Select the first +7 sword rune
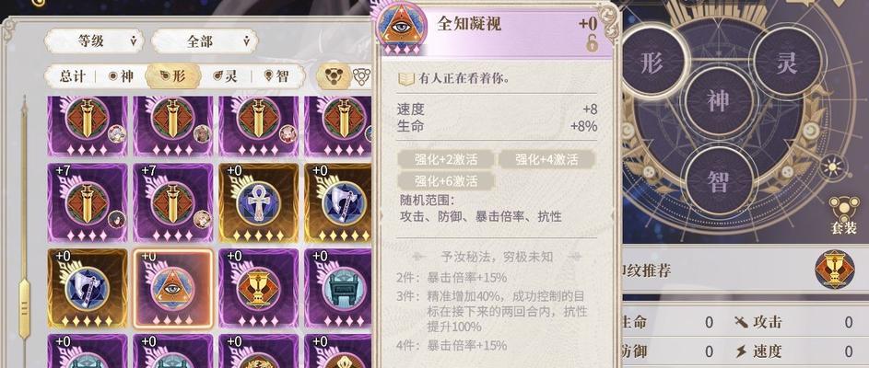 pos(87,203)
